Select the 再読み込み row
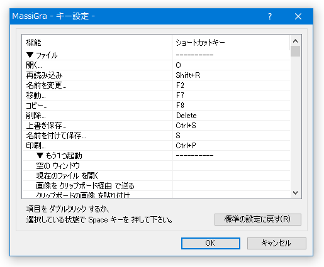This screenshot has height=267, width=324. pyautogui.click(x=156, y=75)
